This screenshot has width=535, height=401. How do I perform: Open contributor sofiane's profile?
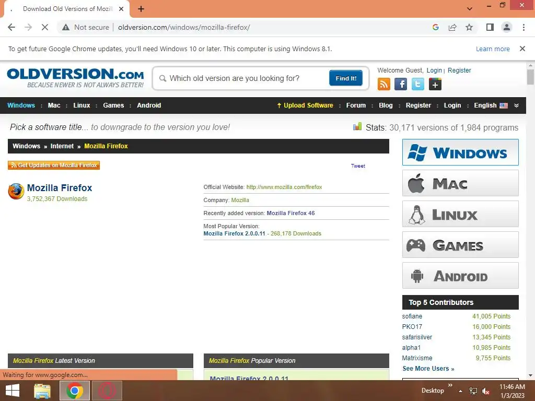pyautogui.click(x=412, y=316)
